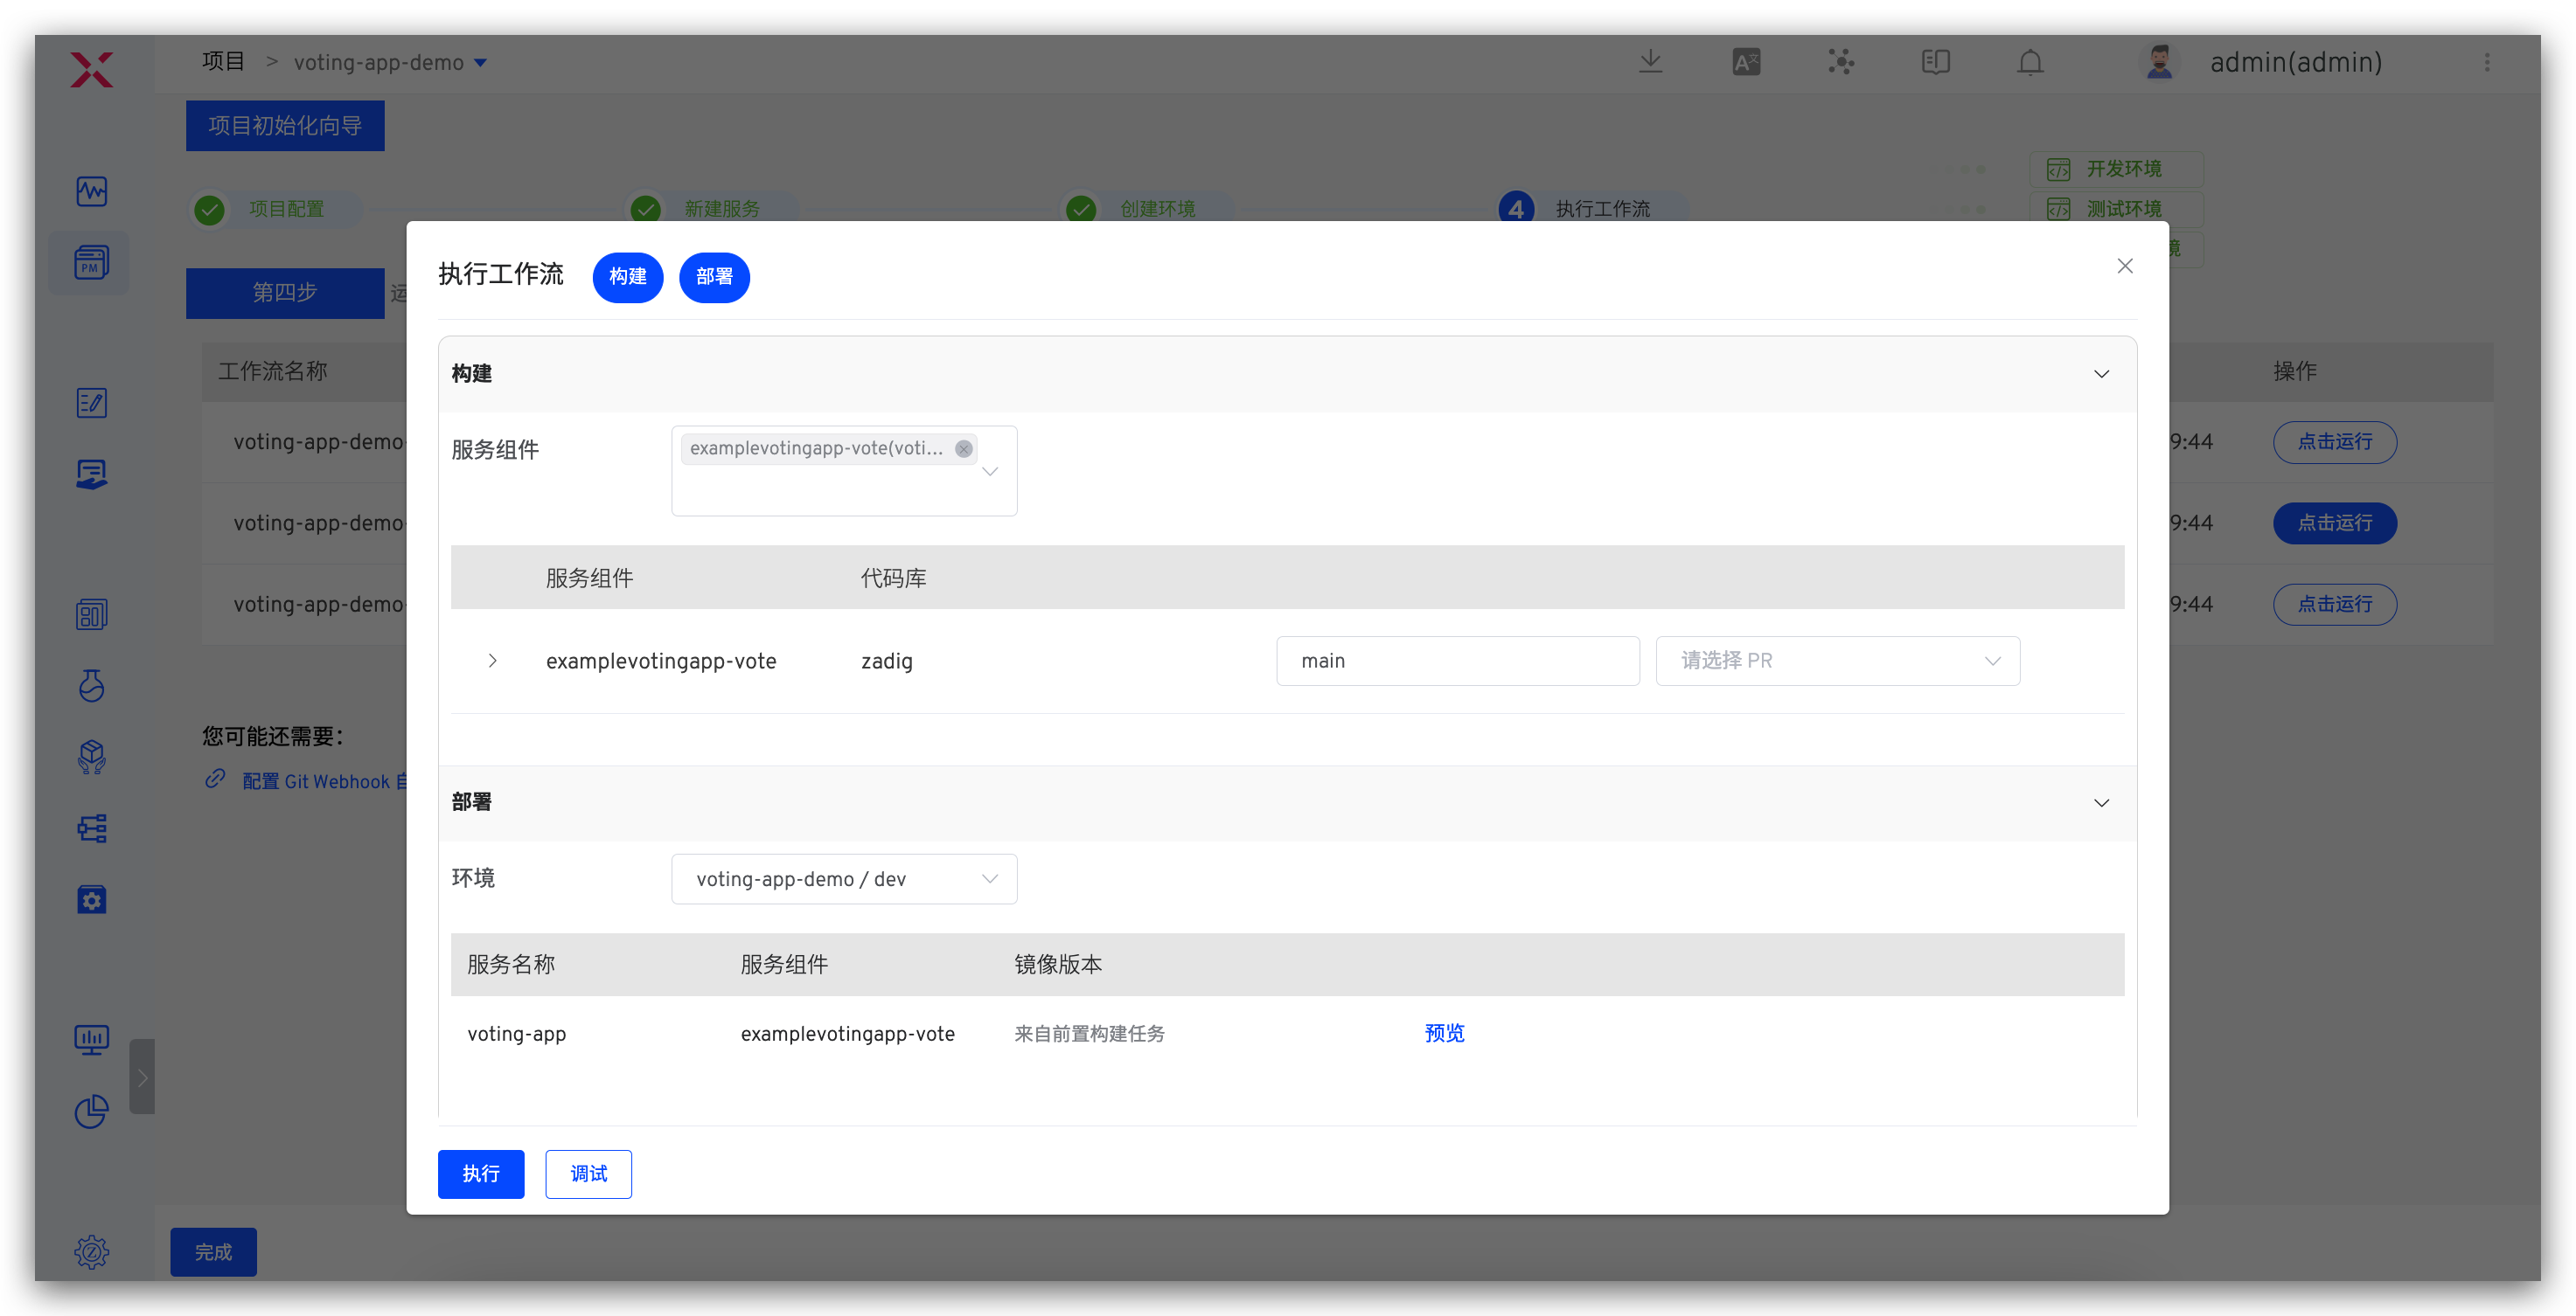Click the download icon in top bar

[1650, 62]
